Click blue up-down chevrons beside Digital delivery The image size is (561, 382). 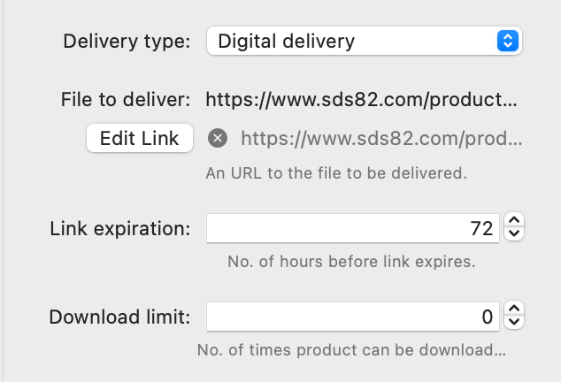tap(507, 41)
